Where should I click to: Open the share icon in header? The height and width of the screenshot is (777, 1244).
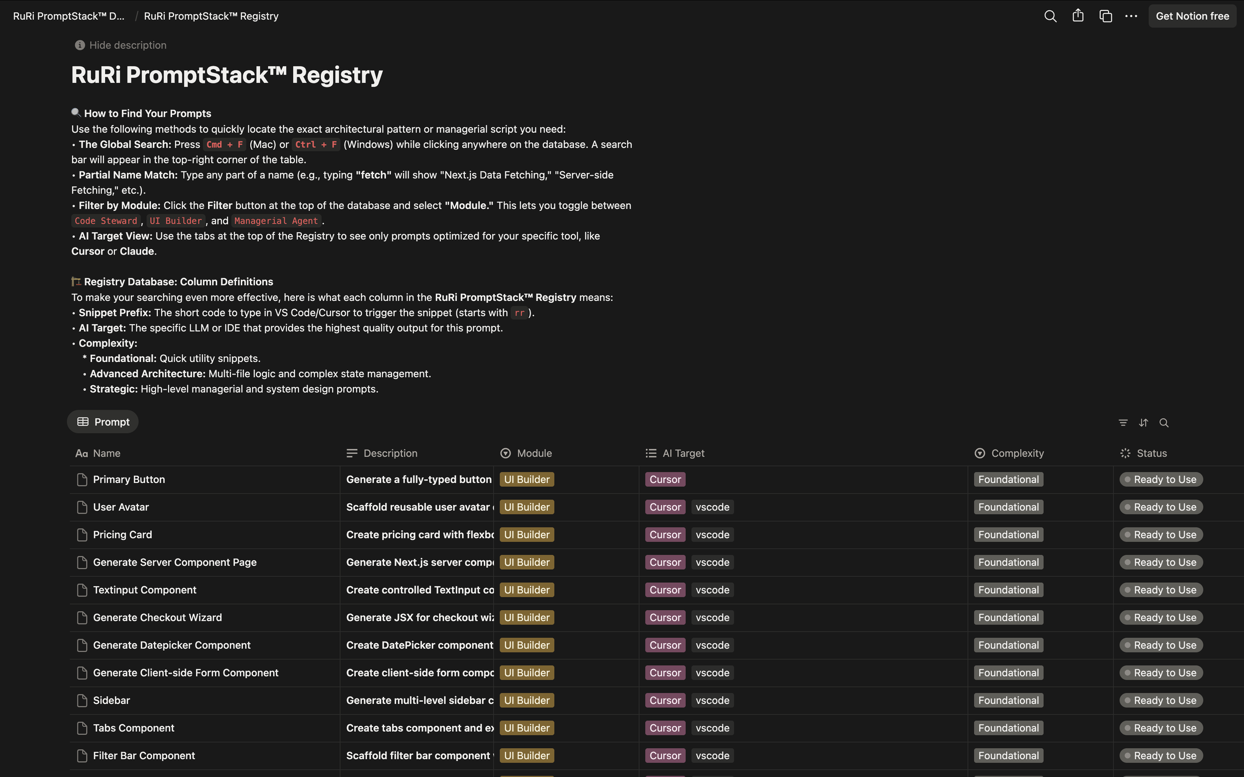pyautogui.click(x=1078, y=16)
